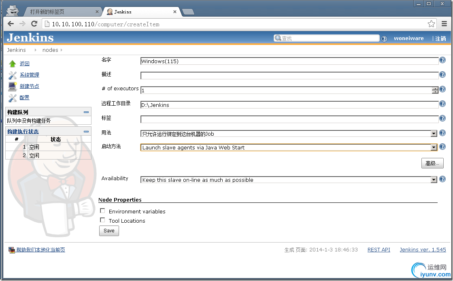This screenshot has width=453, height=281.
Task: Click the 构建执行状态 link
Action: click(x=23, y=132)
